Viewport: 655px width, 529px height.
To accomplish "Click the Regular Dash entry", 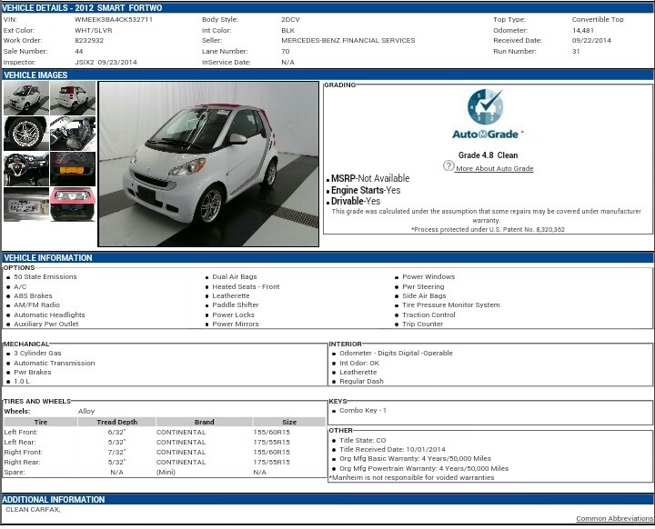I will (361, 381).
